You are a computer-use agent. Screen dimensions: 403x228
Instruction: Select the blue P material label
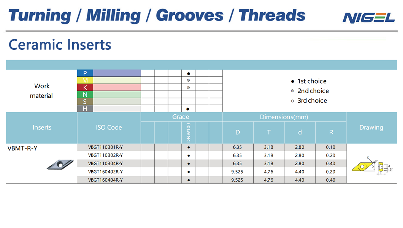(85, 73)
